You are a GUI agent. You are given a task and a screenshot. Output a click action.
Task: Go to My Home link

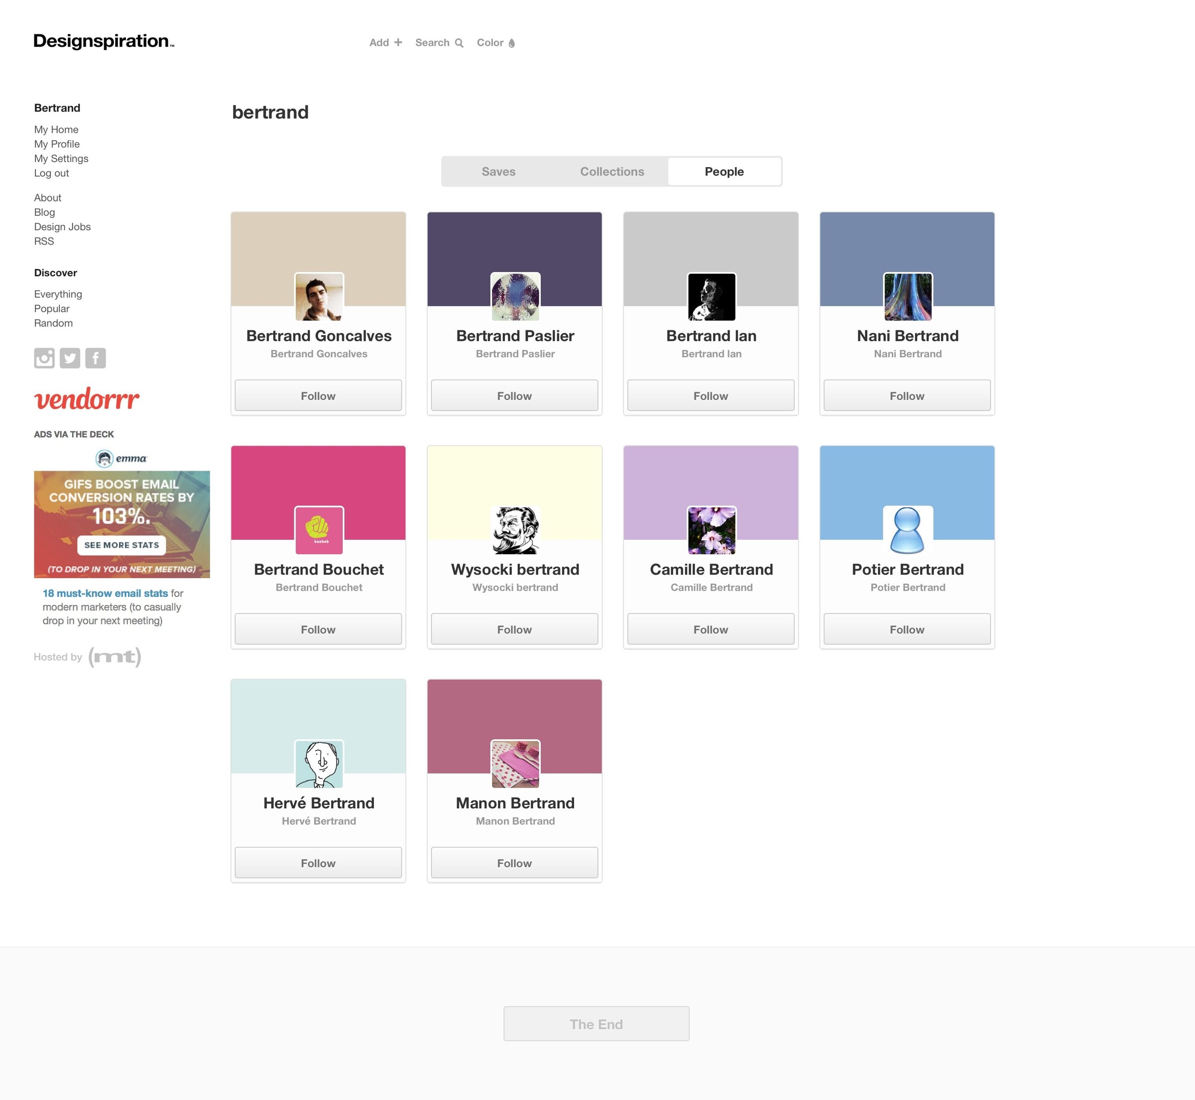pos(56,129)
